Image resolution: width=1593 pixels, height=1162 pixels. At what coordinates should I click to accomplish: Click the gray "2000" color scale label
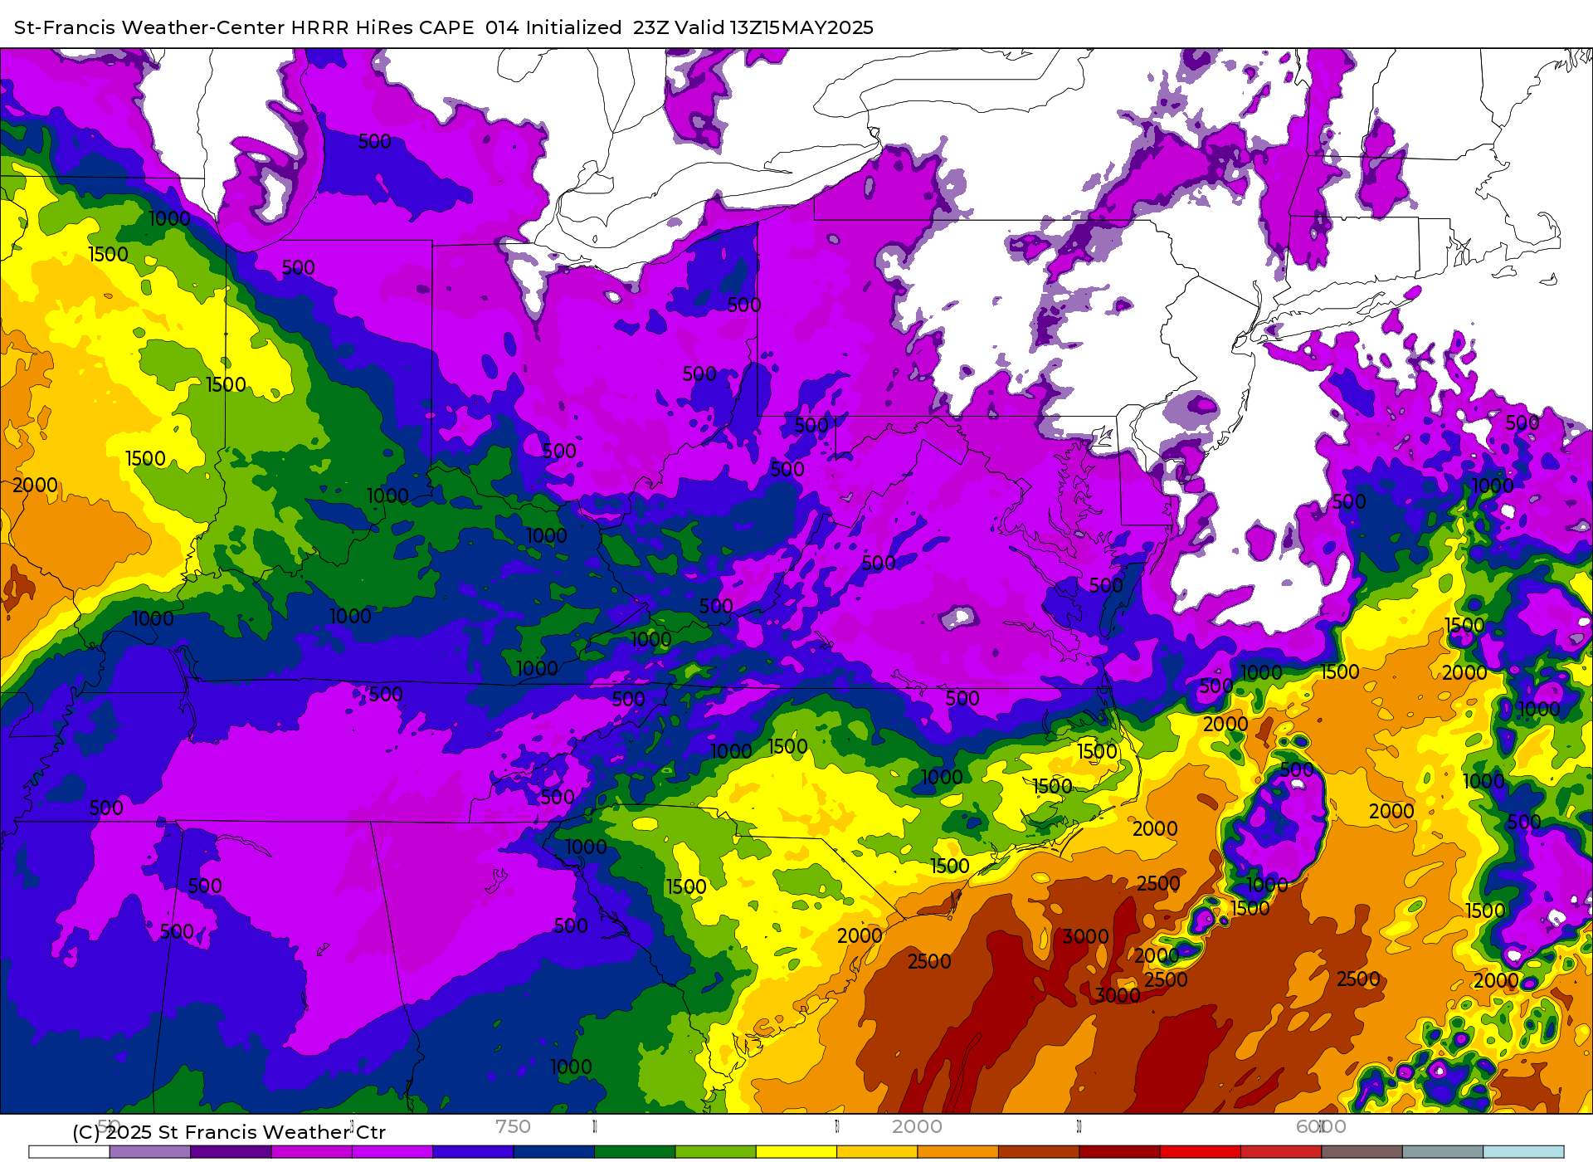click(x=917, y=1126)
